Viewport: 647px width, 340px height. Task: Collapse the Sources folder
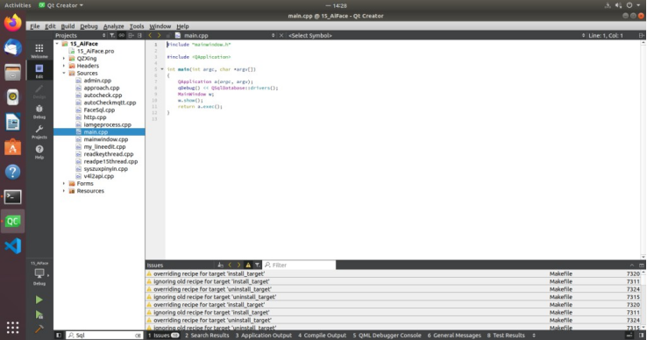tap(64, 74)
